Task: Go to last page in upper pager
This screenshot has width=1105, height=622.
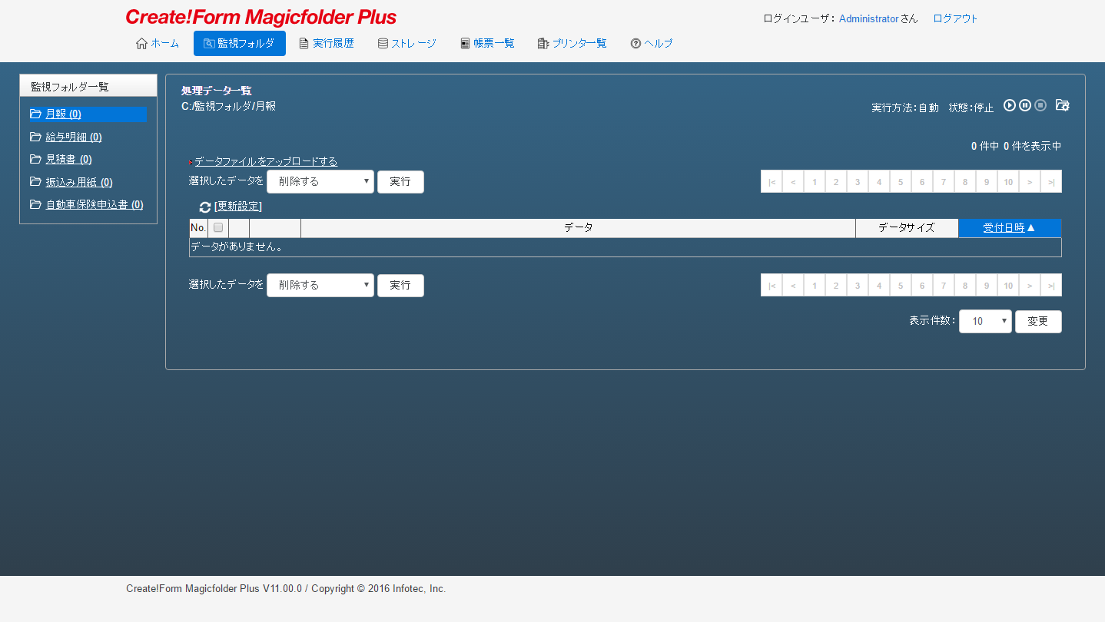Action: pyautogui.click(x=1051, y=182)
